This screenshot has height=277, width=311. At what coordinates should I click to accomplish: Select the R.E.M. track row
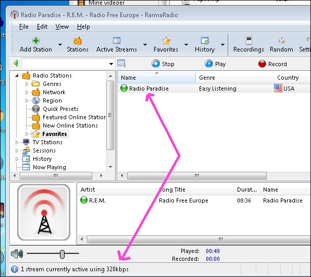[x=194, y=200]
